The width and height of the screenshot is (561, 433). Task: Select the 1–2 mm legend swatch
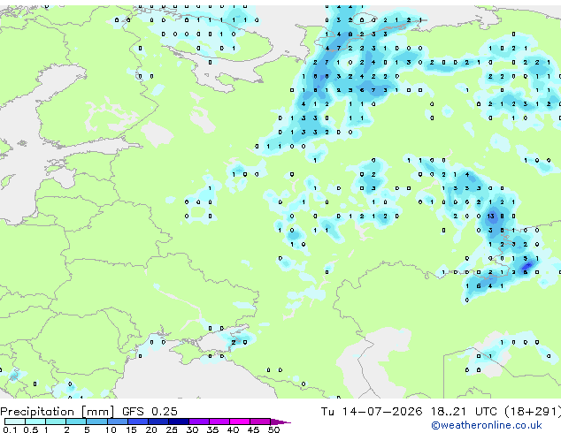(x=56, y=422)
